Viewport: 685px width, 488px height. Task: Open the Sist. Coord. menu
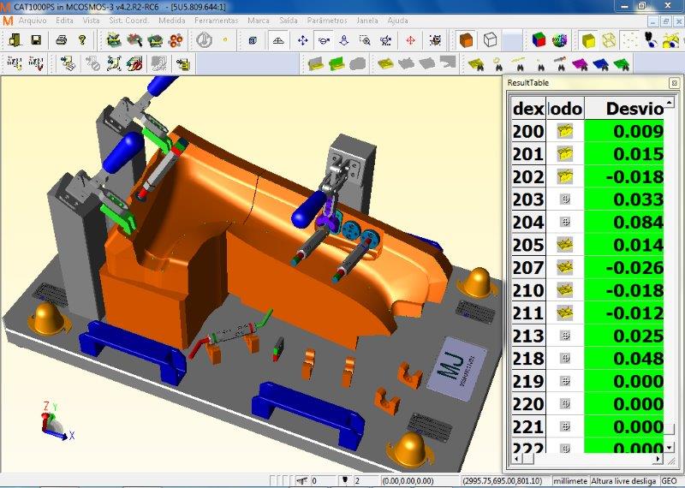129,21
